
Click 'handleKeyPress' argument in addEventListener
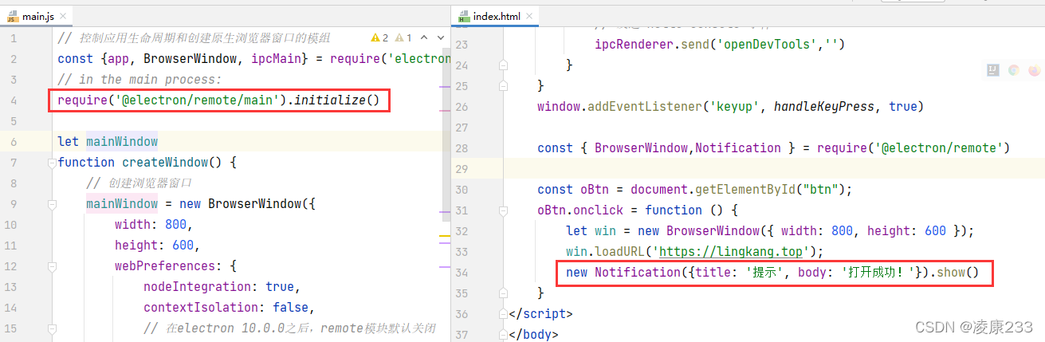pyautogui.click(x=823, y=107)
